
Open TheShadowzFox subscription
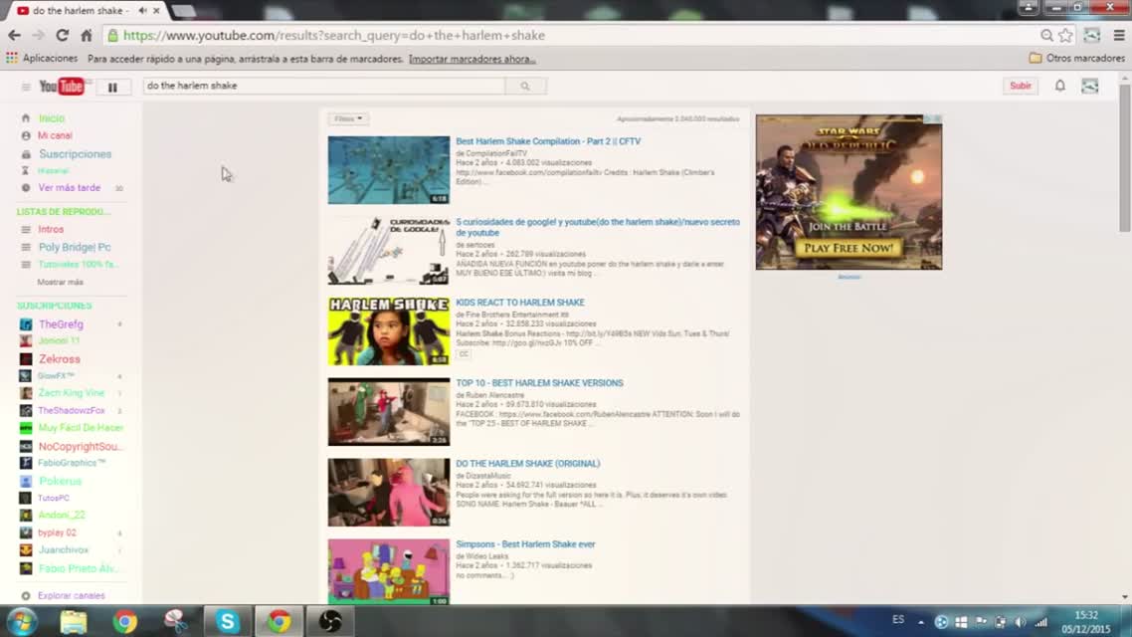click(72, 410)
